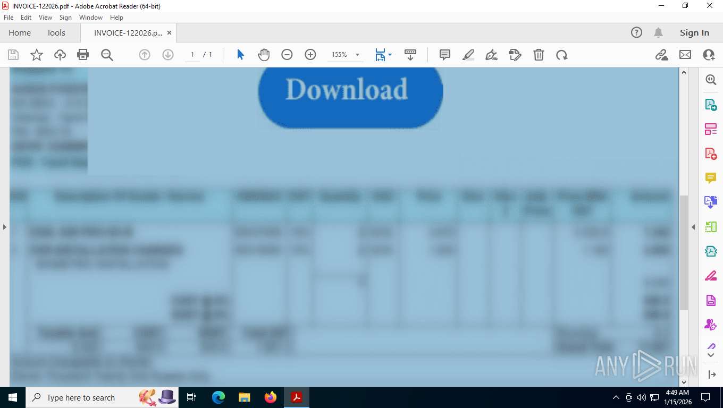Open the View menu
The height and width of the screenshot is (408, 723).
[45, 18]
